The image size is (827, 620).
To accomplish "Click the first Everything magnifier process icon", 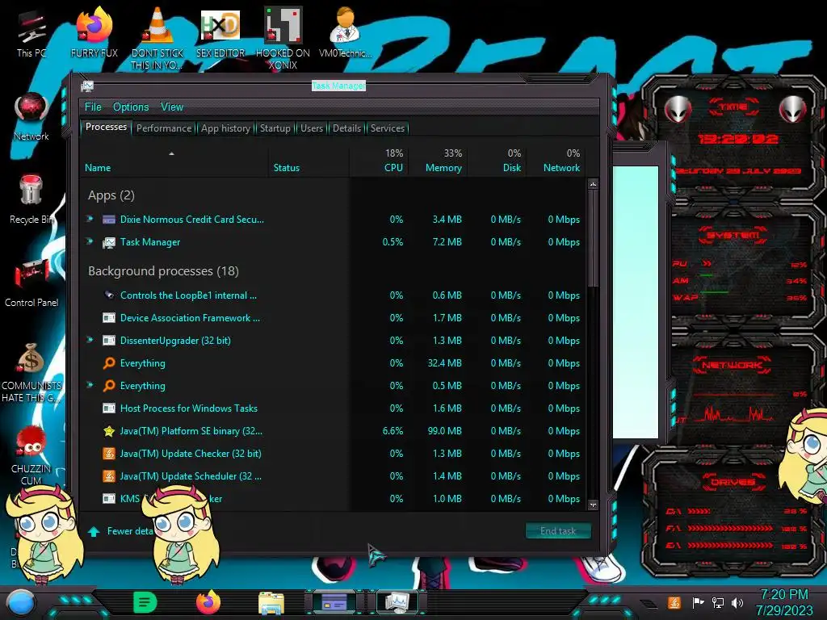I will pyautogui.click(x=109, y=363).
